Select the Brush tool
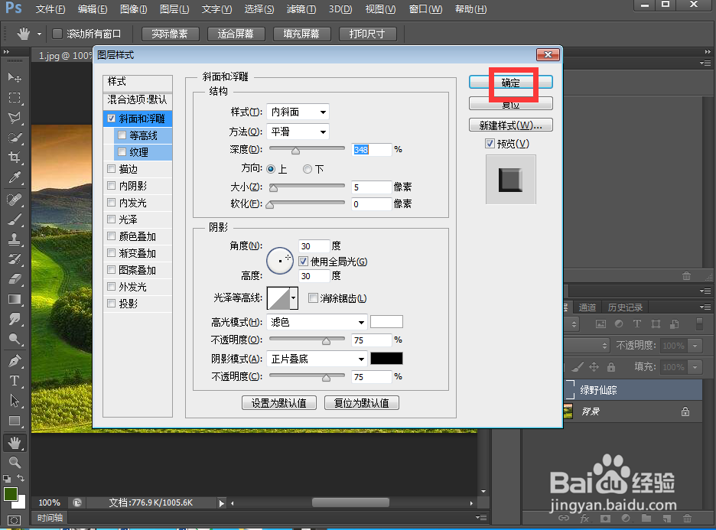The width and height of the screenshot is (716, 530). (14, 219)
